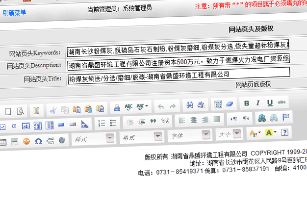The width and height of the screenshot is (307, 202).
Task: Insert a selection list form element
Action: (x=50, y=126)
